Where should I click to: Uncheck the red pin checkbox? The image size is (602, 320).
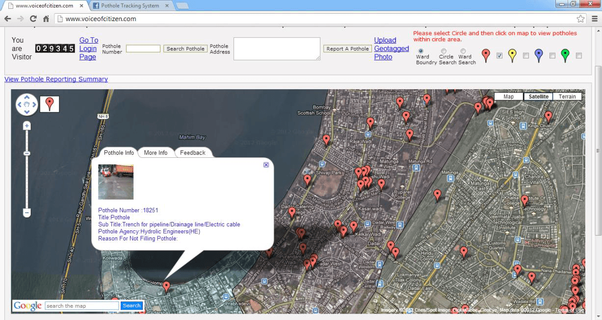(499, 56)
